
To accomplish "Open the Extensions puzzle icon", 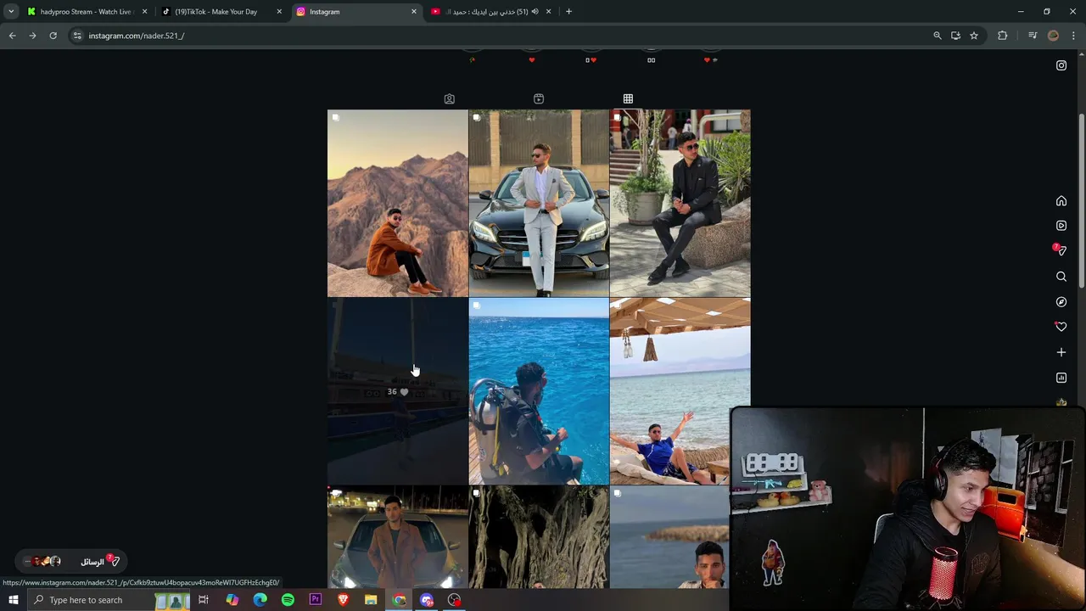I will pos(1003,36).
